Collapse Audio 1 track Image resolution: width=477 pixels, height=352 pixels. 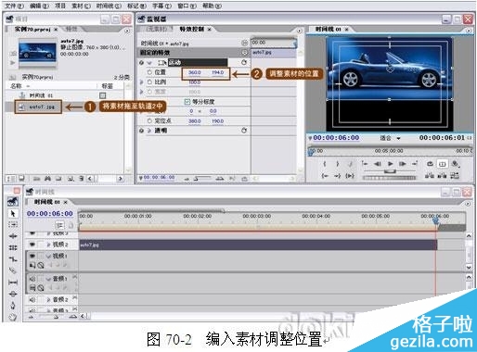(48, 279)
